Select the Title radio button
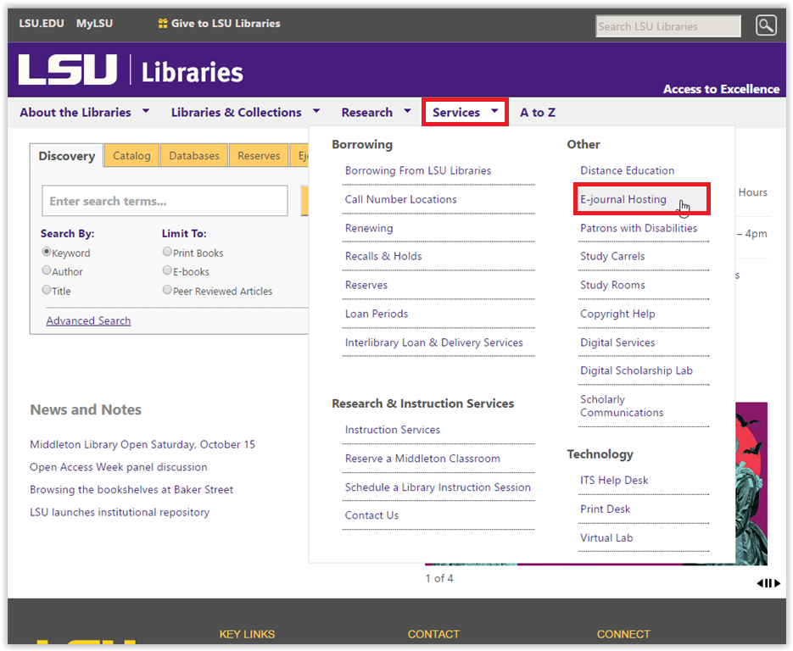 47,290
